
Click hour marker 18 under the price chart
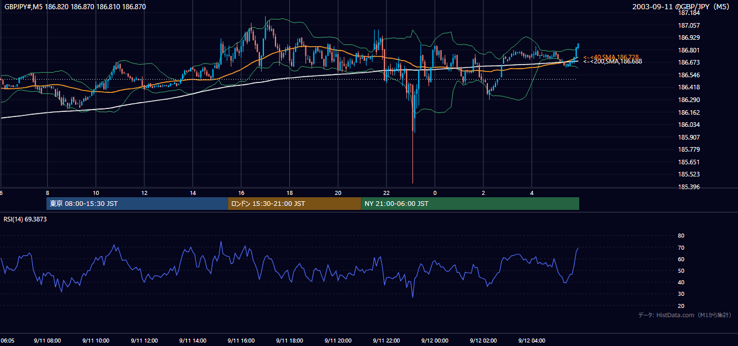coord(290,193)
